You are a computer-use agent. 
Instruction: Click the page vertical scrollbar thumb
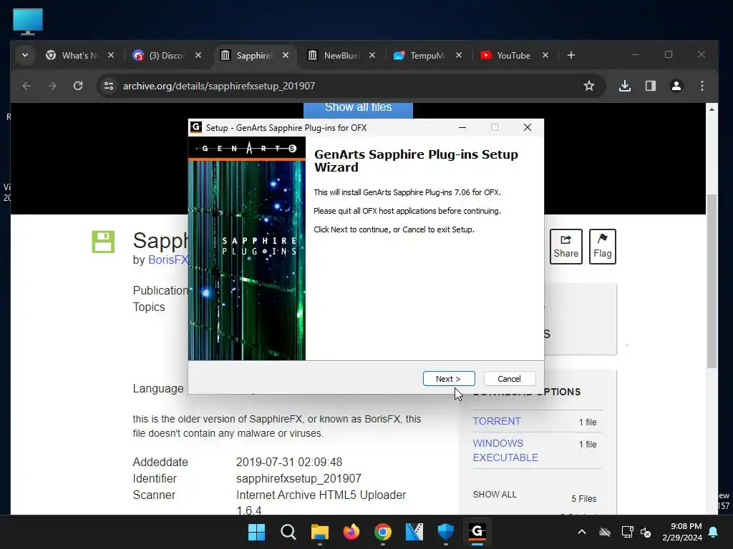tap(712, 281)
